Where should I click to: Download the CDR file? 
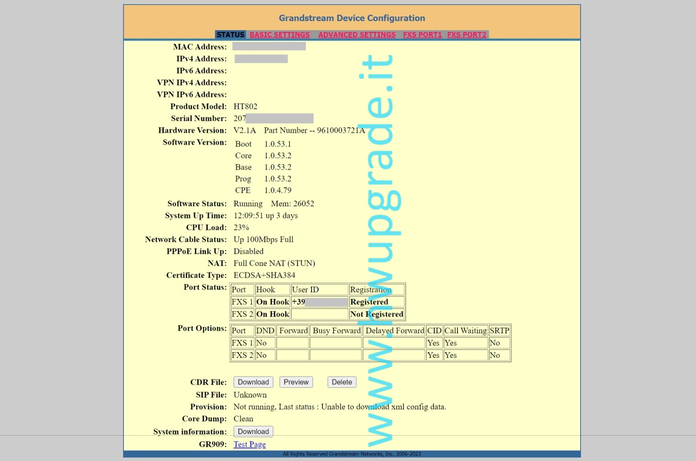pyautogui.click(x=253, y=382)
